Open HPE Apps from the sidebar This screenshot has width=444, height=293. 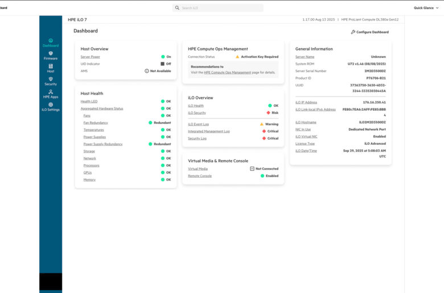[x=51, y=92]
